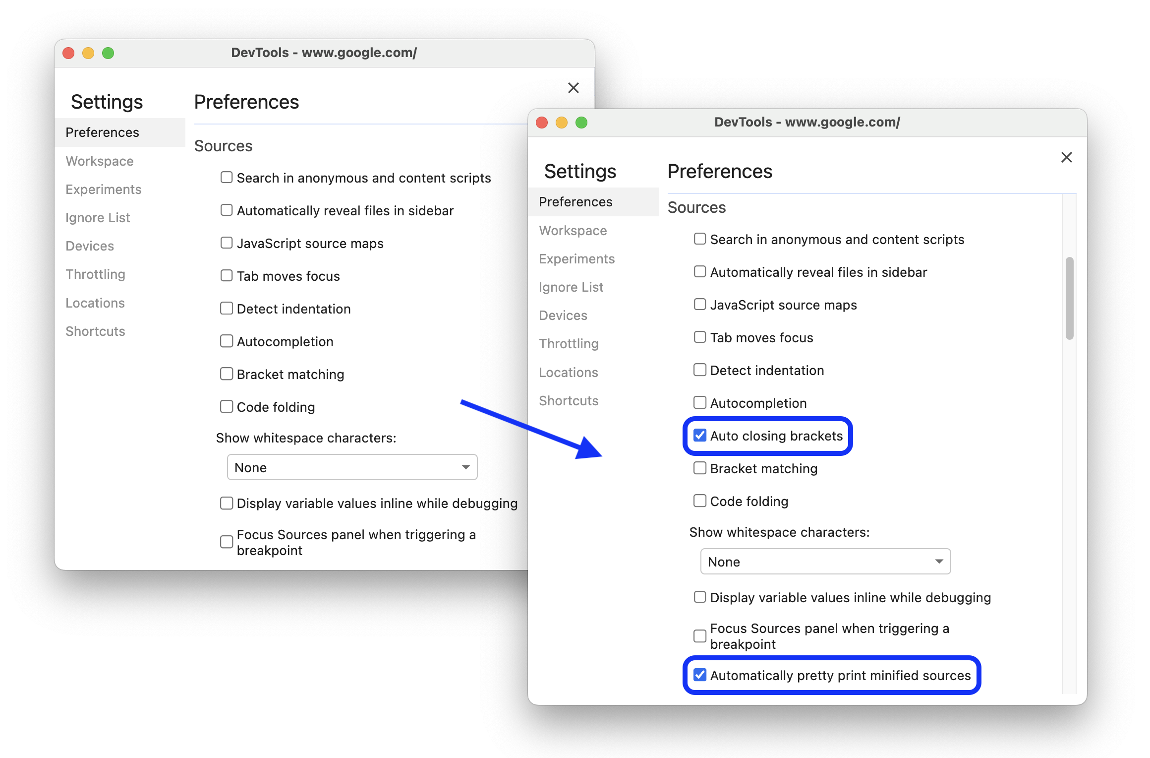This screenshot has width=1150, height=758.
Task: Click the Preferences sidebar icon
Action: pyautogui.click(x=575, y=201)
